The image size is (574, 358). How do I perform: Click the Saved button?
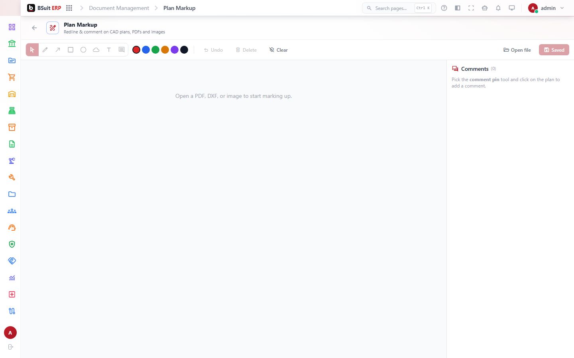[x=554, y=50]
